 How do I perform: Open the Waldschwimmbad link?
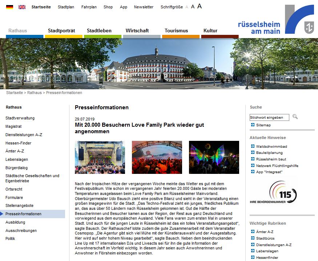pyautogui.click(x=271, y=146)
